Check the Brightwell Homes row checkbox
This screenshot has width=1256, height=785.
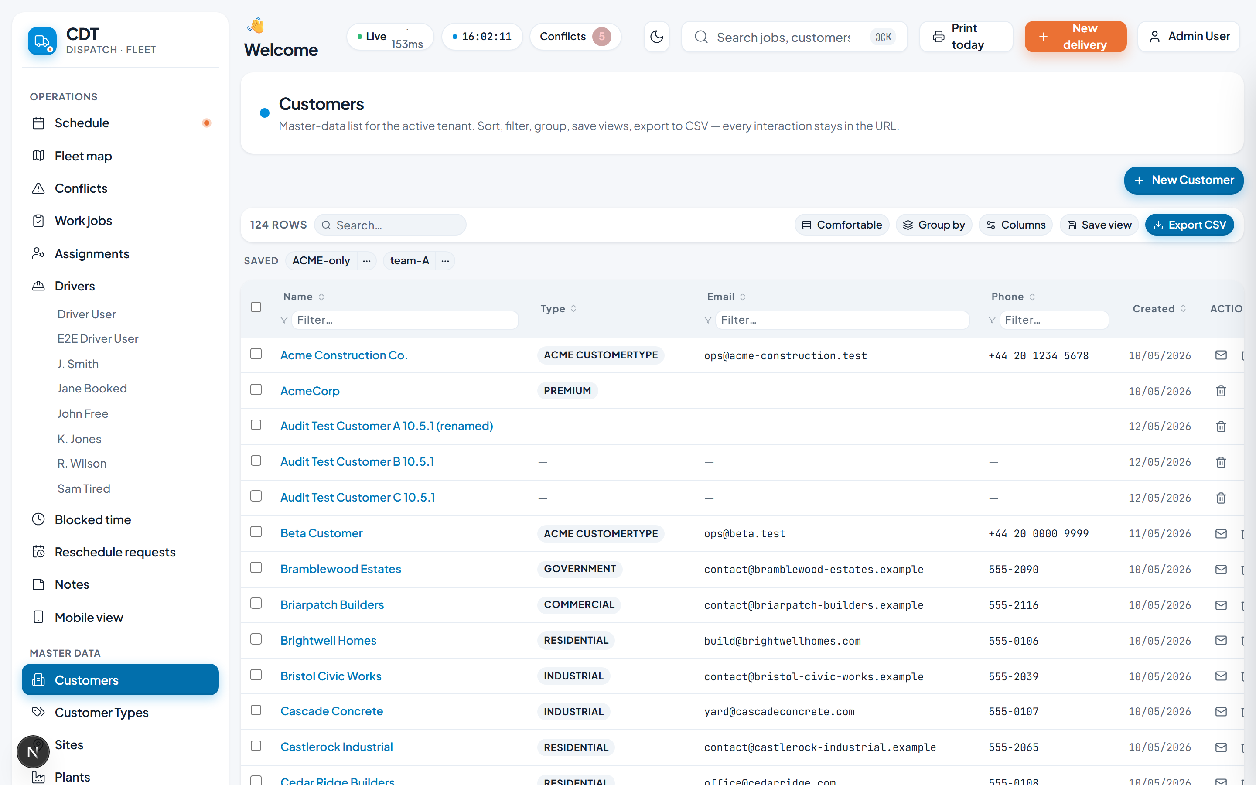tap(256, 640)
